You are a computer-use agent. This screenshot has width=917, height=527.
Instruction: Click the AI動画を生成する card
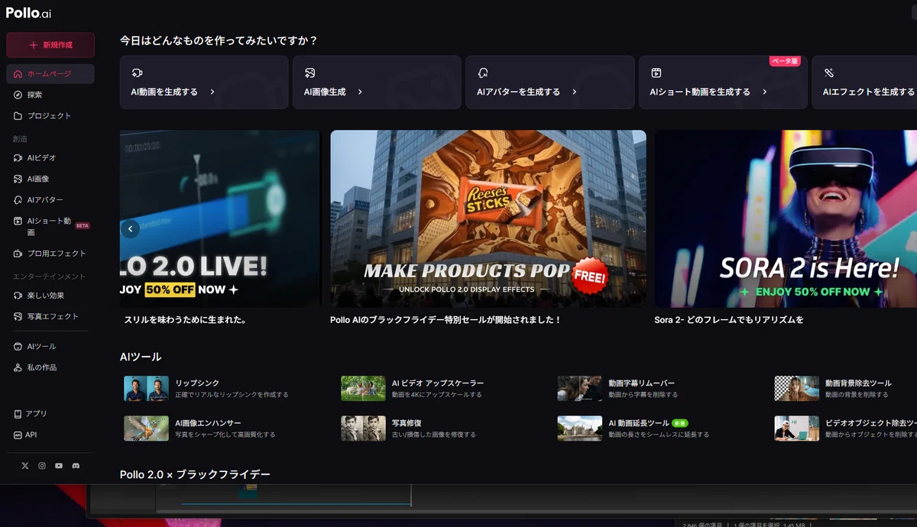(x=204, y=82)
